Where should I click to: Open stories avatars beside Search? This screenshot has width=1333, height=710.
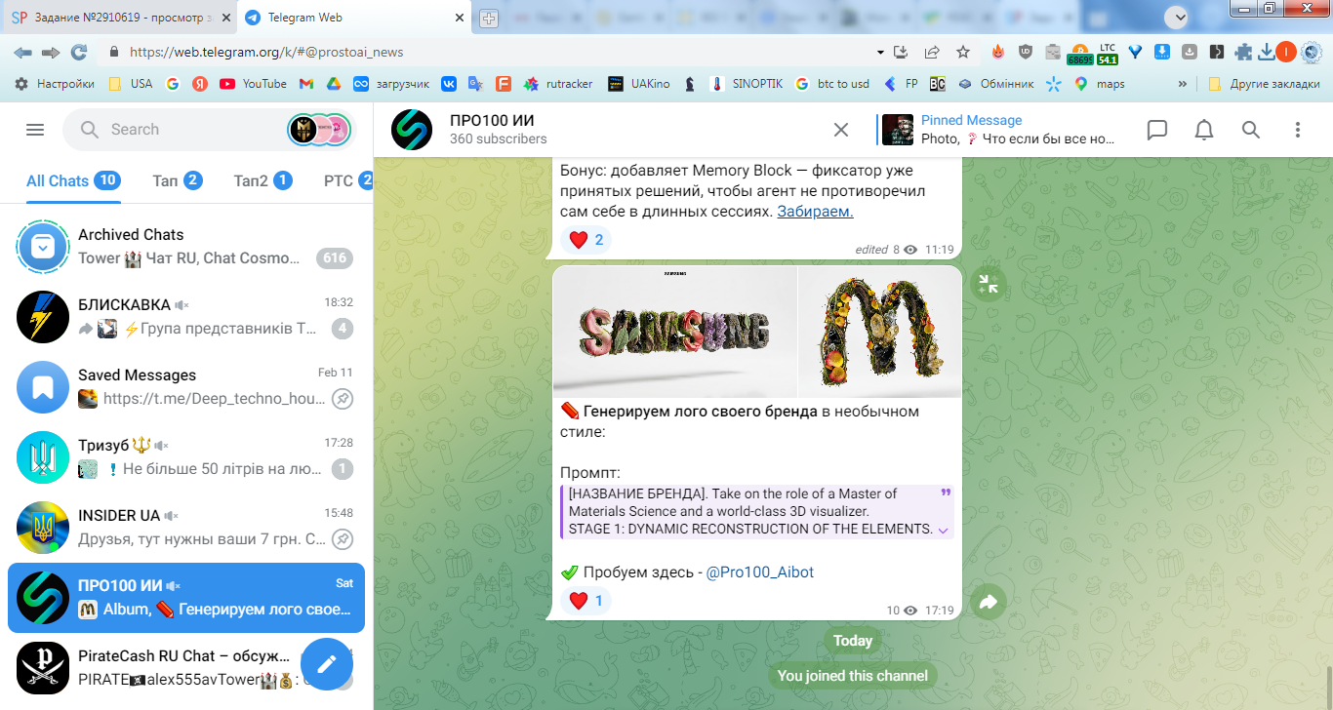tap(319, 130)
